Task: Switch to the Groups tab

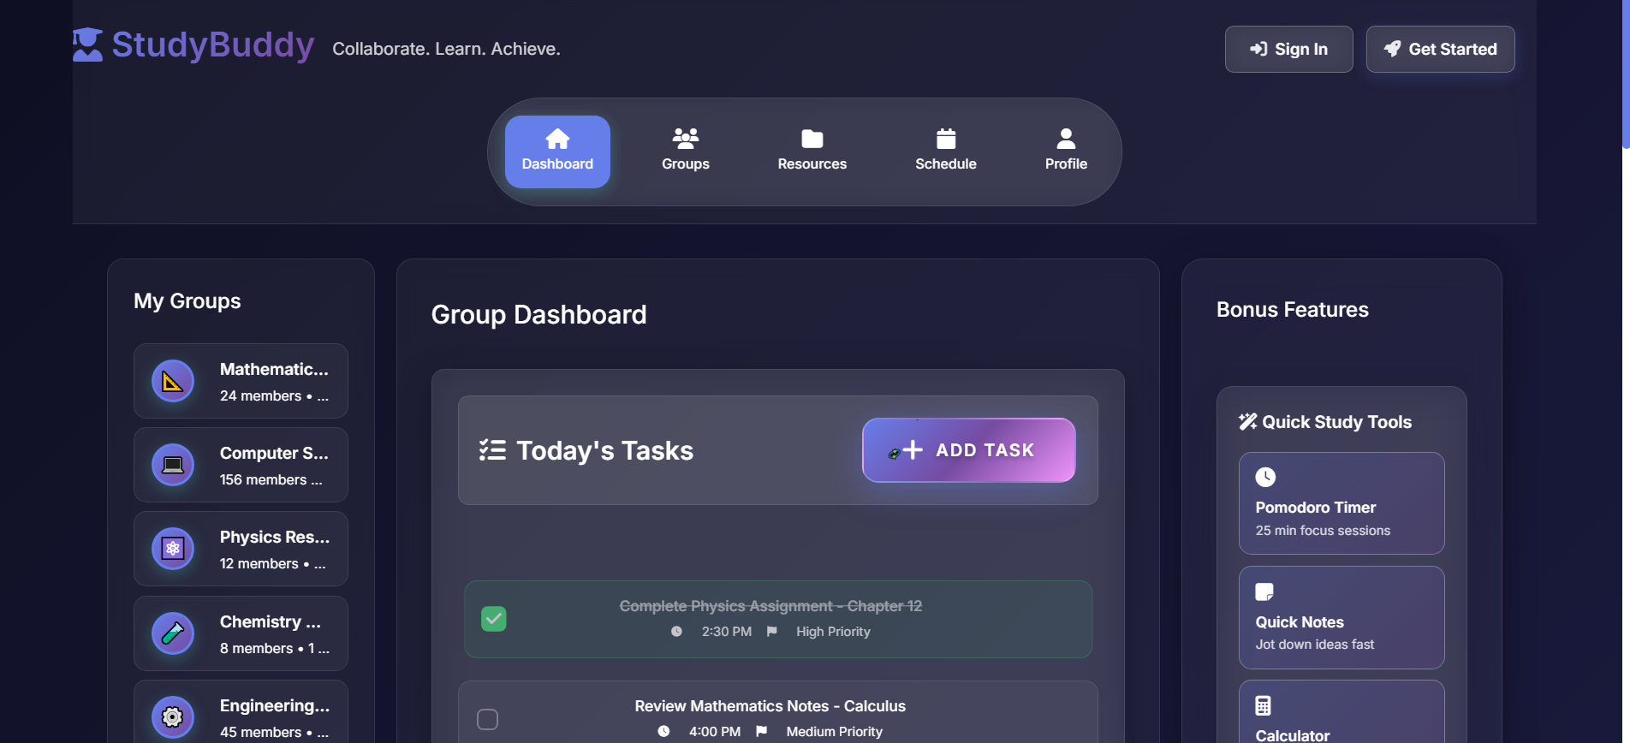Action: pos(685,152)
